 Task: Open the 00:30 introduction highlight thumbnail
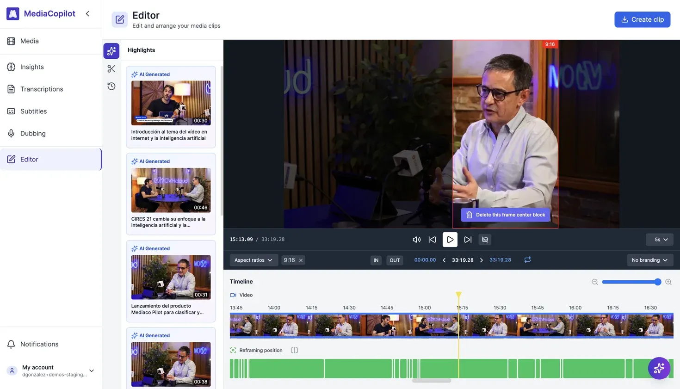pyautogui.click(x=171, y=103)
